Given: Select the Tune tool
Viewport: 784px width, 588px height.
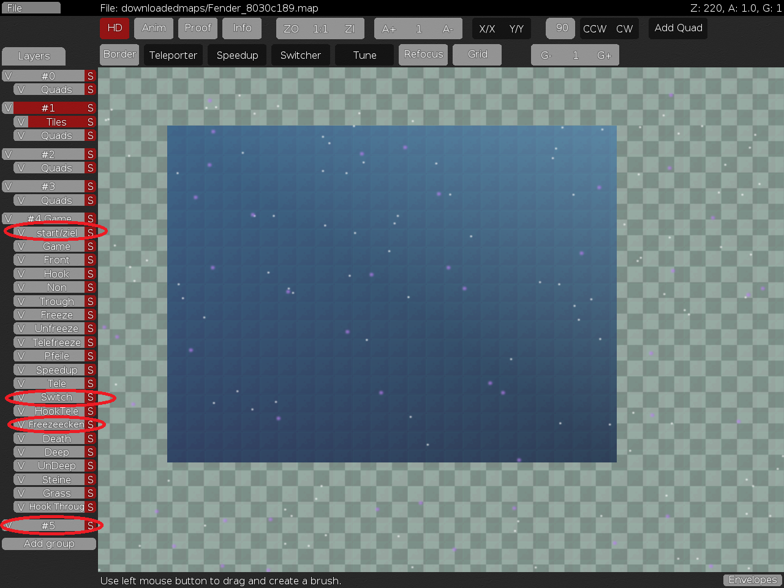Looking at the screenshot, I should (x=364, y=55).
